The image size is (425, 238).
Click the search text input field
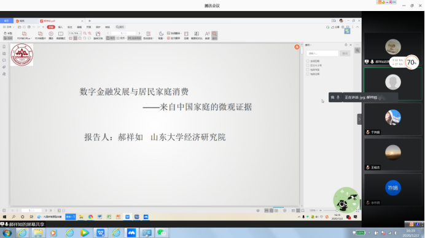(x=322, y=53)
